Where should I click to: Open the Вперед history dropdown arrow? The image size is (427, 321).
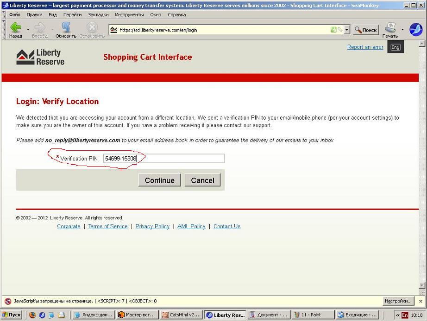click(52, 29)
